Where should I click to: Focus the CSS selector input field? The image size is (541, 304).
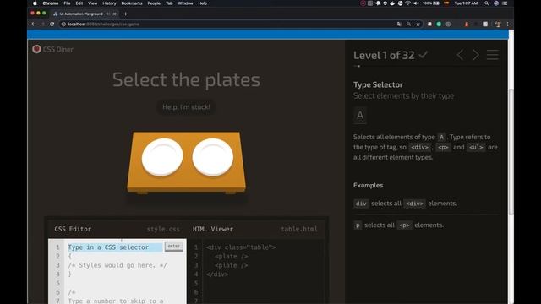coord(115,247)
